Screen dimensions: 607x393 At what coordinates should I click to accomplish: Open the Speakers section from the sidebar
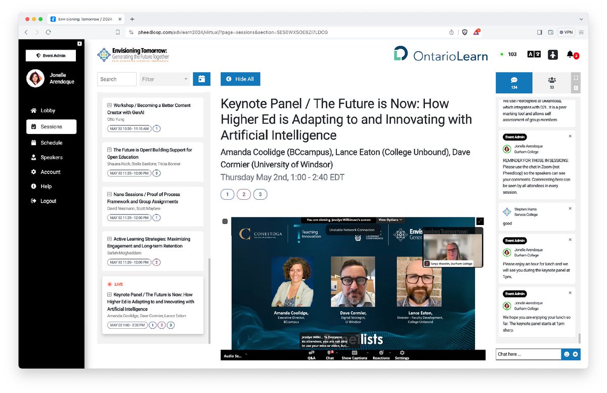(x=51, y=157)
